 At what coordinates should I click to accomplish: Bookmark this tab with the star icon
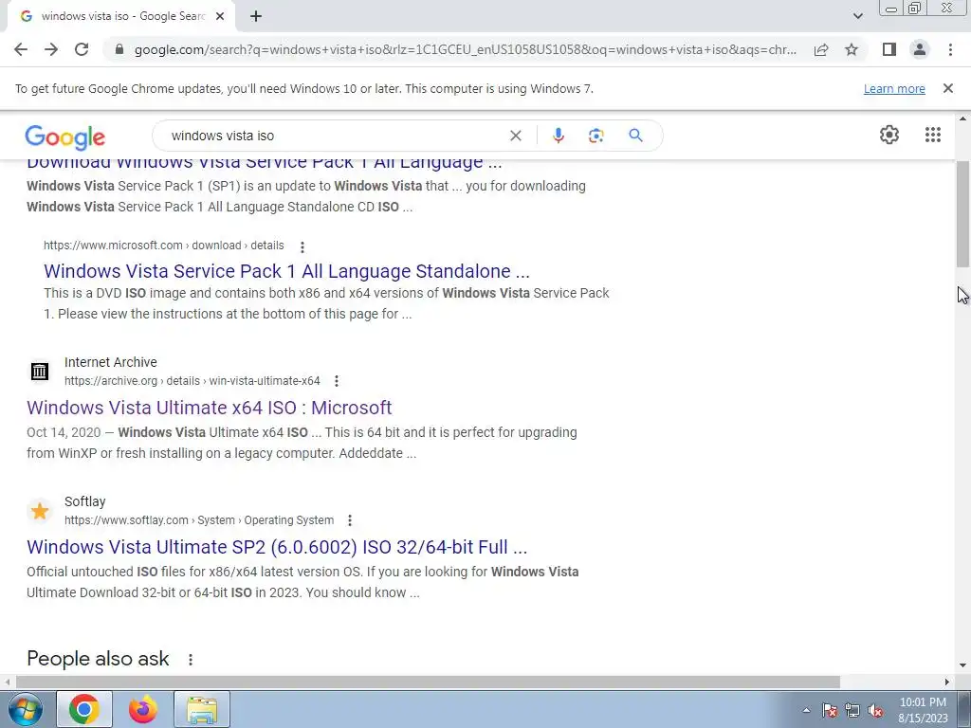click(x=852, y=49)
